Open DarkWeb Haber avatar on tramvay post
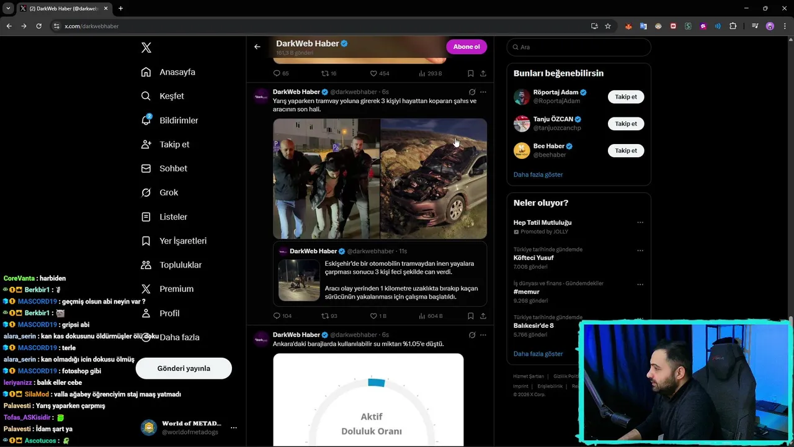Viewport: 794px width, 447px height. click(262, 96)
